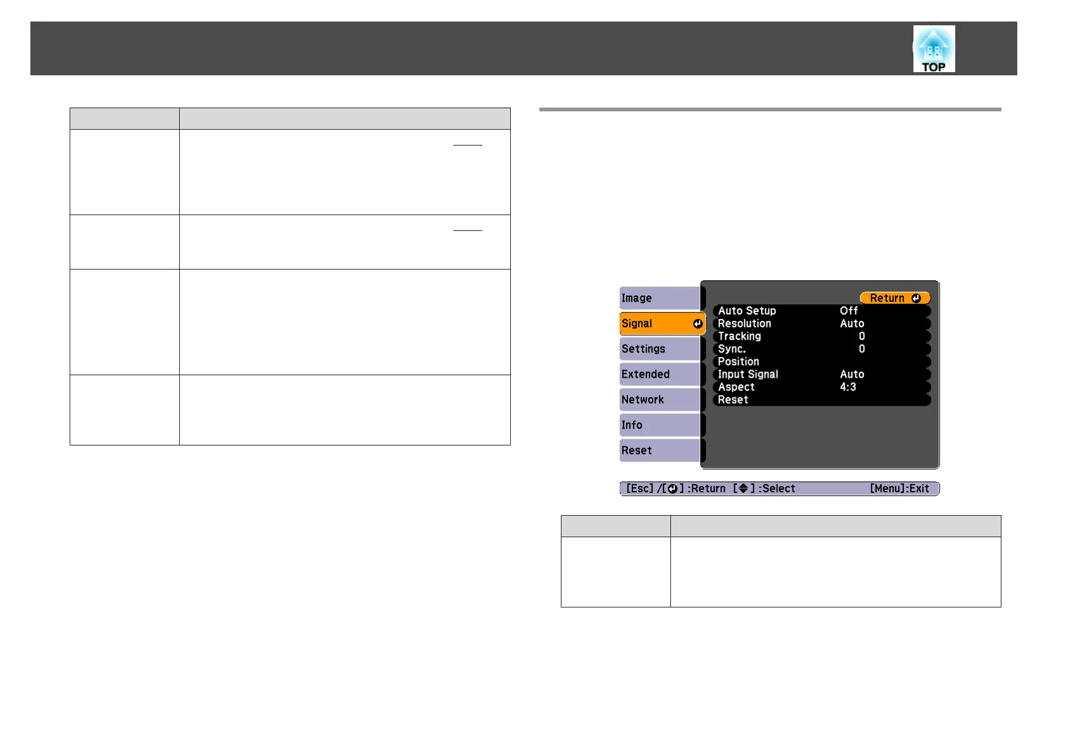1066x753 pixels.
Task: Select the Aspect setting row
Action: point(822,387)
